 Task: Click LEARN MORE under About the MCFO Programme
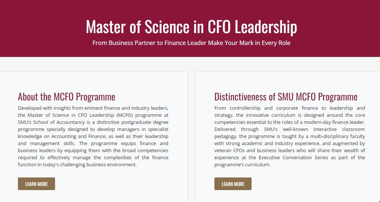36,184
